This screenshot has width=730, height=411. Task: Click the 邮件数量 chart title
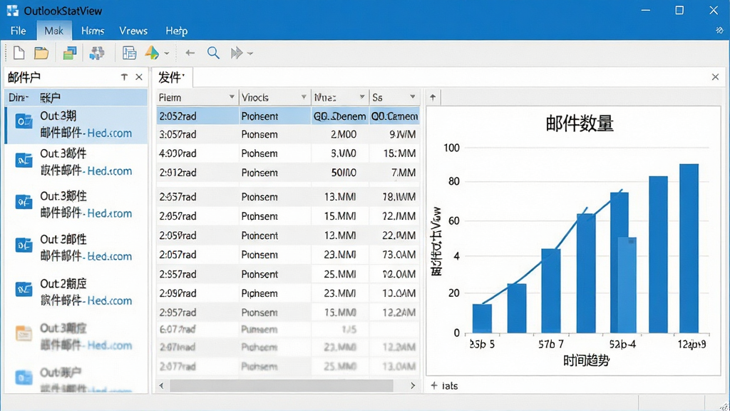point(580,124)
